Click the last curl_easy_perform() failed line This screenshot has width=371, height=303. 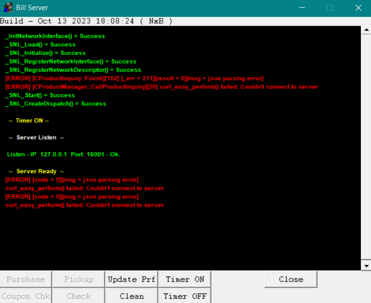84,205
